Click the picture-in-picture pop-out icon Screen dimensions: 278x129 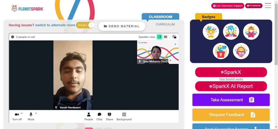pos(175,37)
